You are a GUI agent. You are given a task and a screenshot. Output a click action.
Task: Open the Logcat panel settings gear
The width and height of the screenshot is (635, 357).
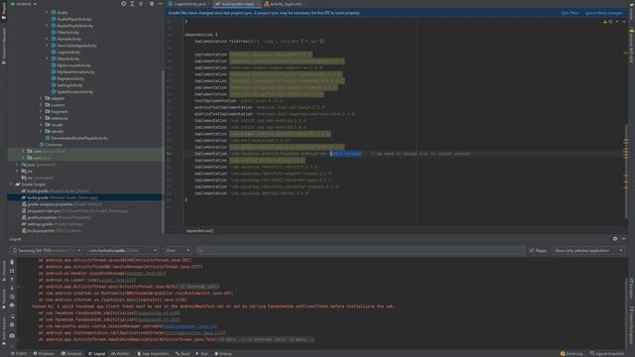615,239
